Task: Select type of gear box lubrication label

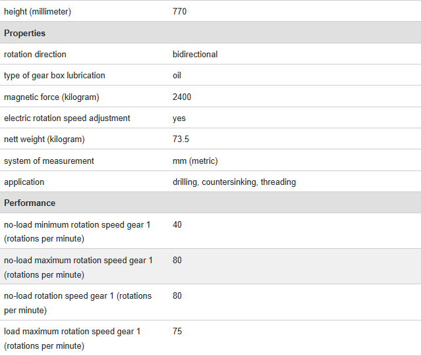Action: (x=55, y=75)
